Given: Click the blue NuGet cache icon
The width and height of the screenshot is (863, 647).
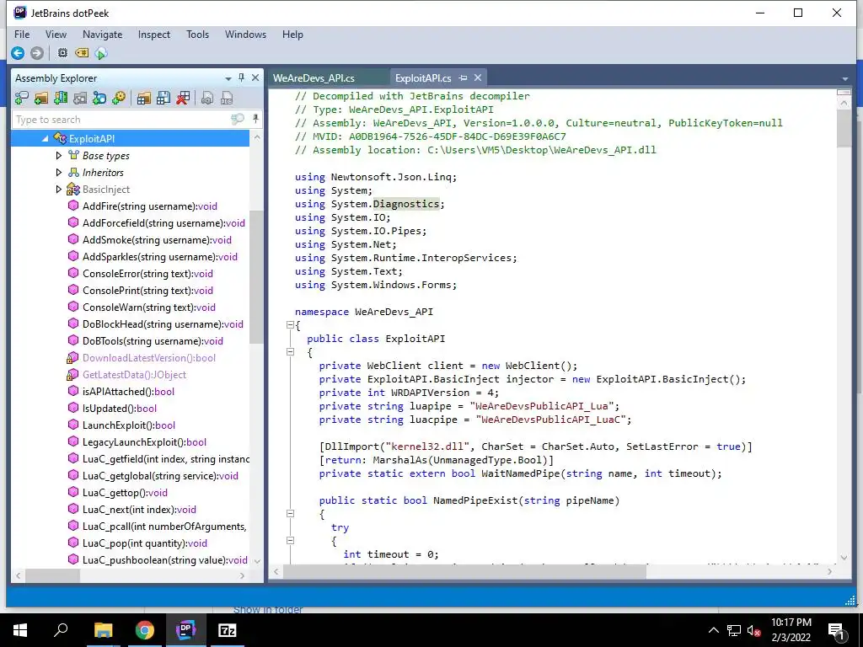Looking at the screenshot, I should click(x=99, y=98).
